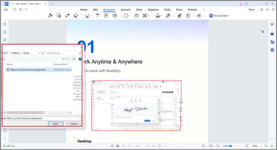Viewport: 277px width, 150px height.
Task: Select the Area Highlight tool
Action: tap(59, 16)
